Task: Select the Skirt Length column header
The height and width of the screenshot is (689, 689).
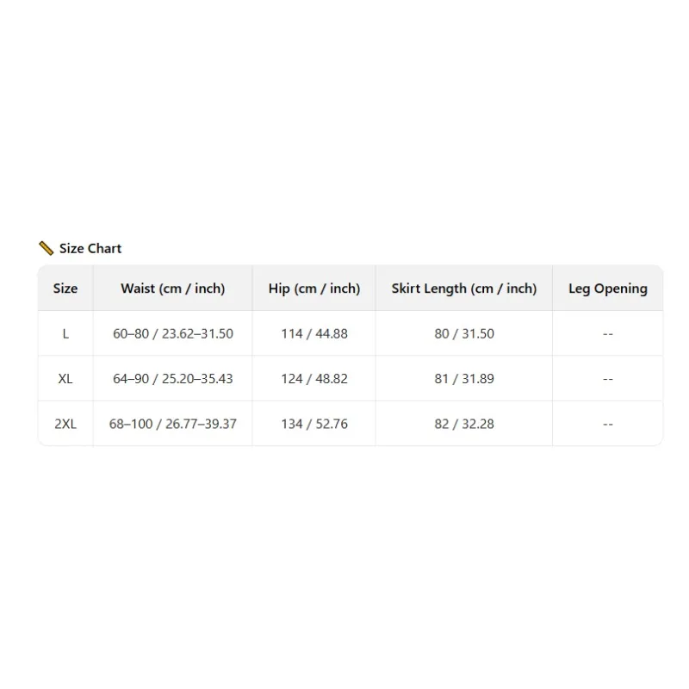Action: (x=464, y=289)
